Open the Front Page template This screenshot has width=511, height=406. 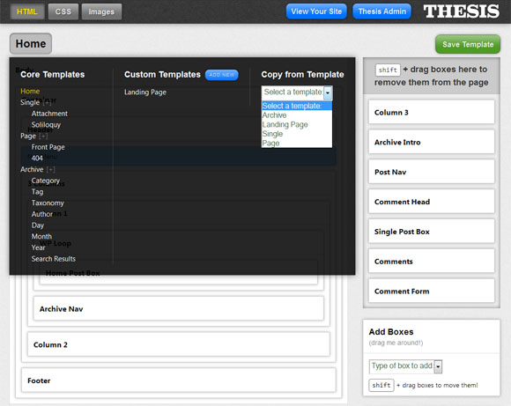pos(48,147)
